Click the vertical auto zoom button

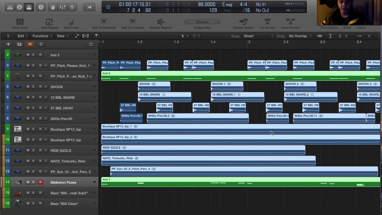click(330, 36)
